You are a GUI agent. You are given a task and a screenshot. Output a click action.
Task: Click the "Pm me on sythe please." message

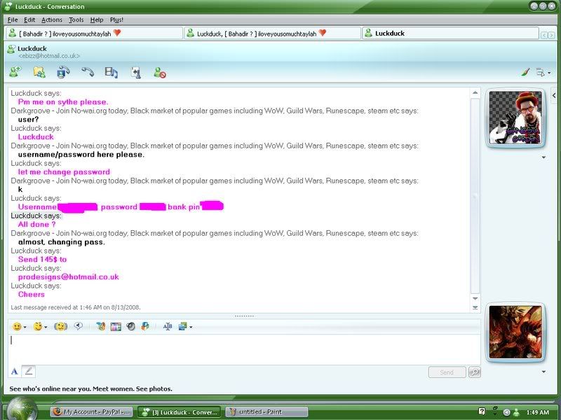point(63,101)
